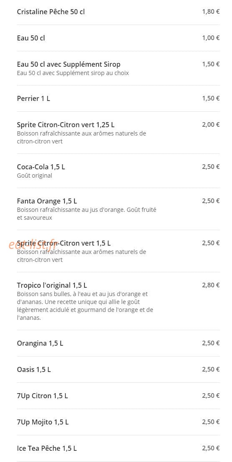
Task: Click the Coca-Cola Goût original description
Action: [35, 176]
